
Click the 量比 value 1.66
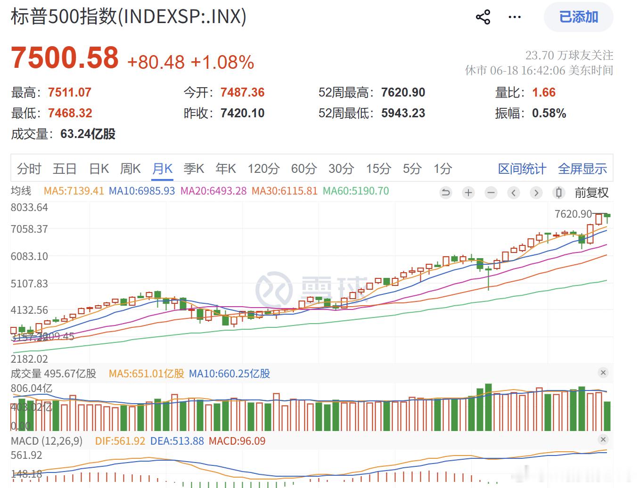[x=544, y=92]
